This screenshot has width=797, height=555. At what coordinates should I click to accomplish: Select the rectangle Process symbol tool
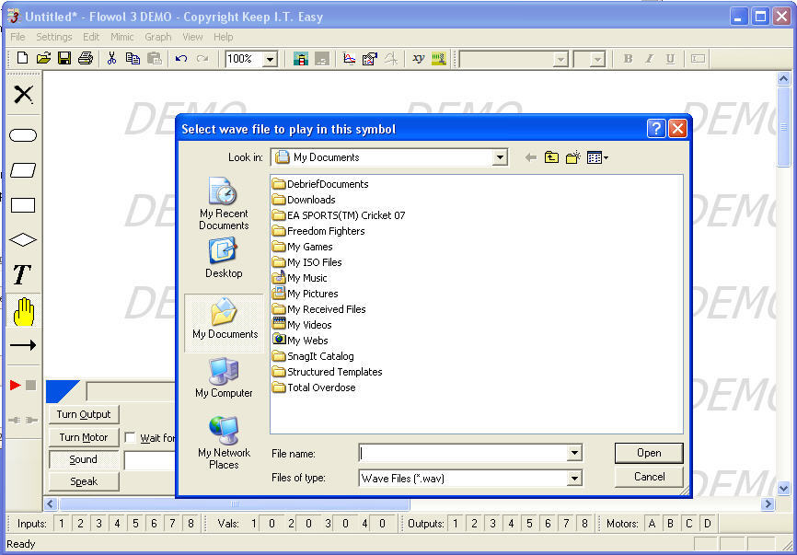point(23,205)
